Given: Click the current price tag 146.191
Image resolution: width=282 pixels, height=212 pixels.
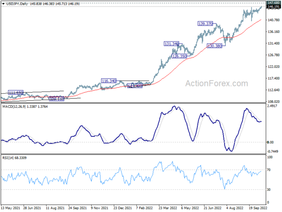Looking at the screenshot, I should [x=274, y=7].
